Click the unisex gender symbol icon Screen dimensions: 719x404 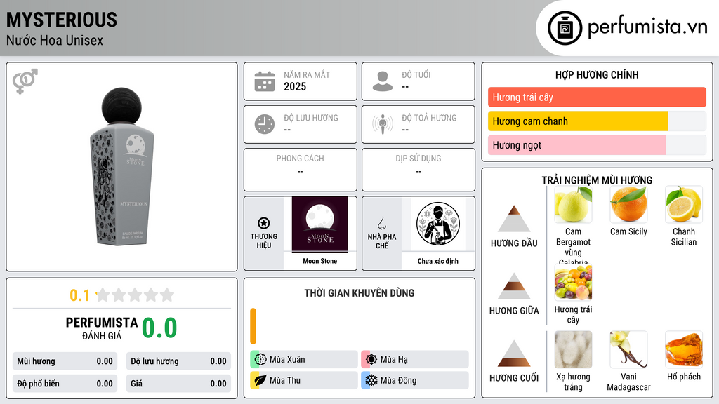coord(25,81)
